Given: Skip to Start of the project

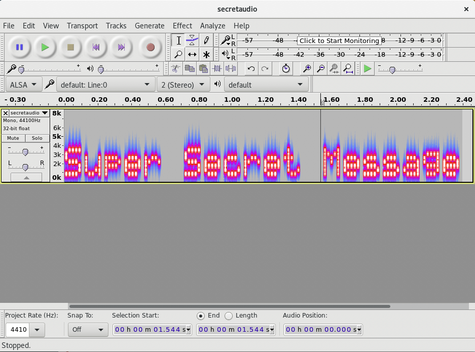Looking at the screenshot, I should [96, 47].
